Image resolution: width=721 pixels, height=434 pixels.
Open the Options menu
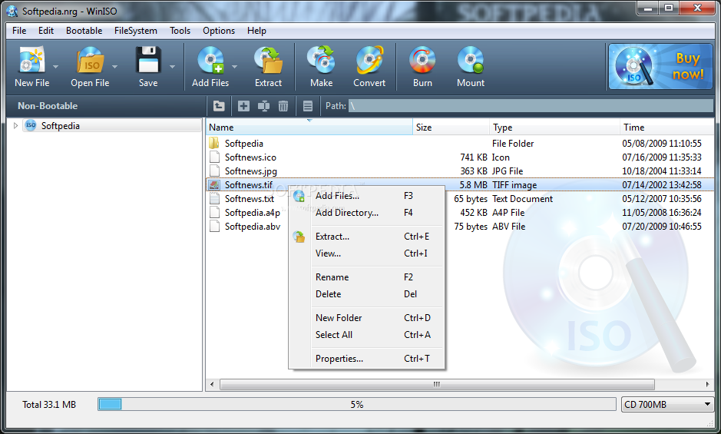[219, 31]
